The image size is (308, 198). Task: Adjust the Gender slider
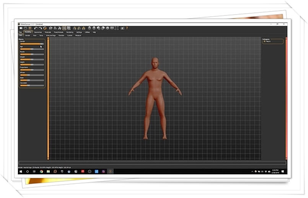(32, 44)
